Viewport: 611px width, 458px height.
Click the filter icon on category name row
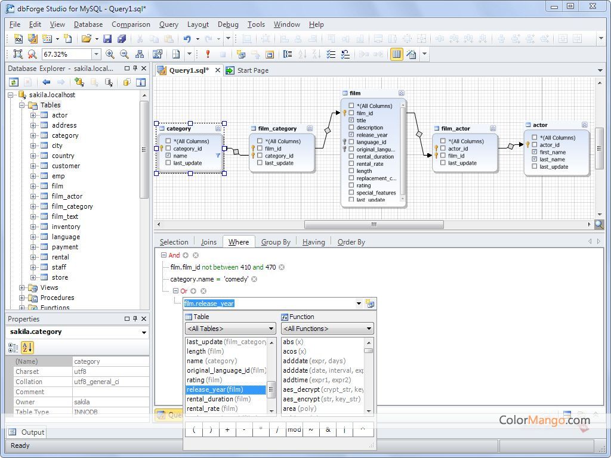[218, 156]
